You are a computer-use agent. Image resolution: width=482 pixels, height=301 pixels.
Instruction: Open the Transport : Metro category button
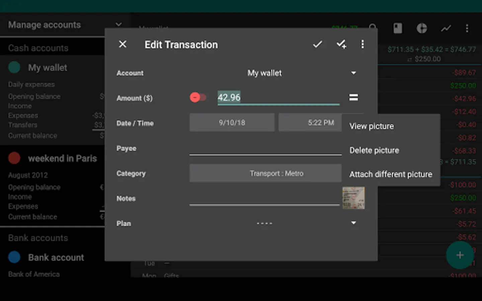265,173
